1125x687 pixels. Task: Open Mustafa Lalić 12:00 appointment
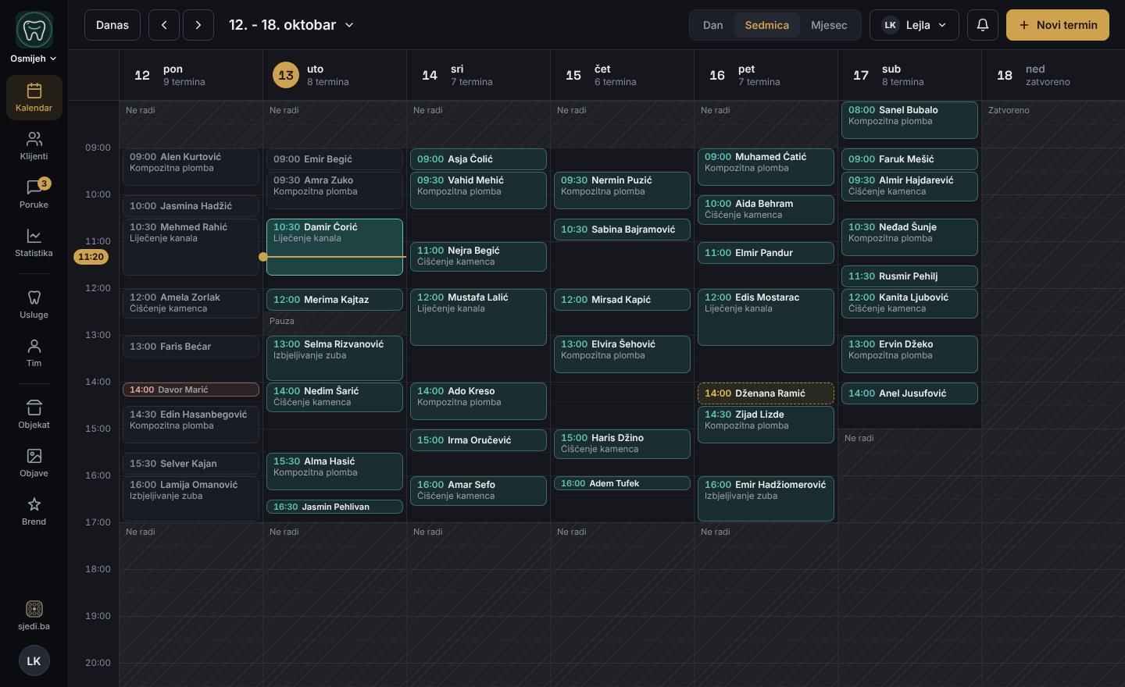[478, 317]
